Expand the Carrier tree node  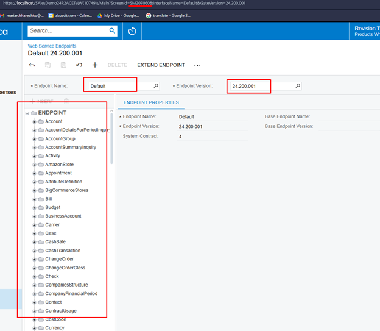[34, 225]
